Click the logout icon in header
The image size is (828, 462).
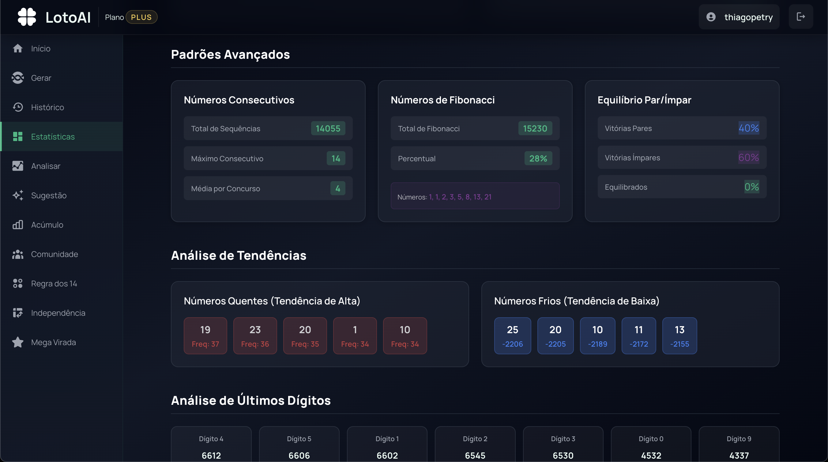click(800, 17)
